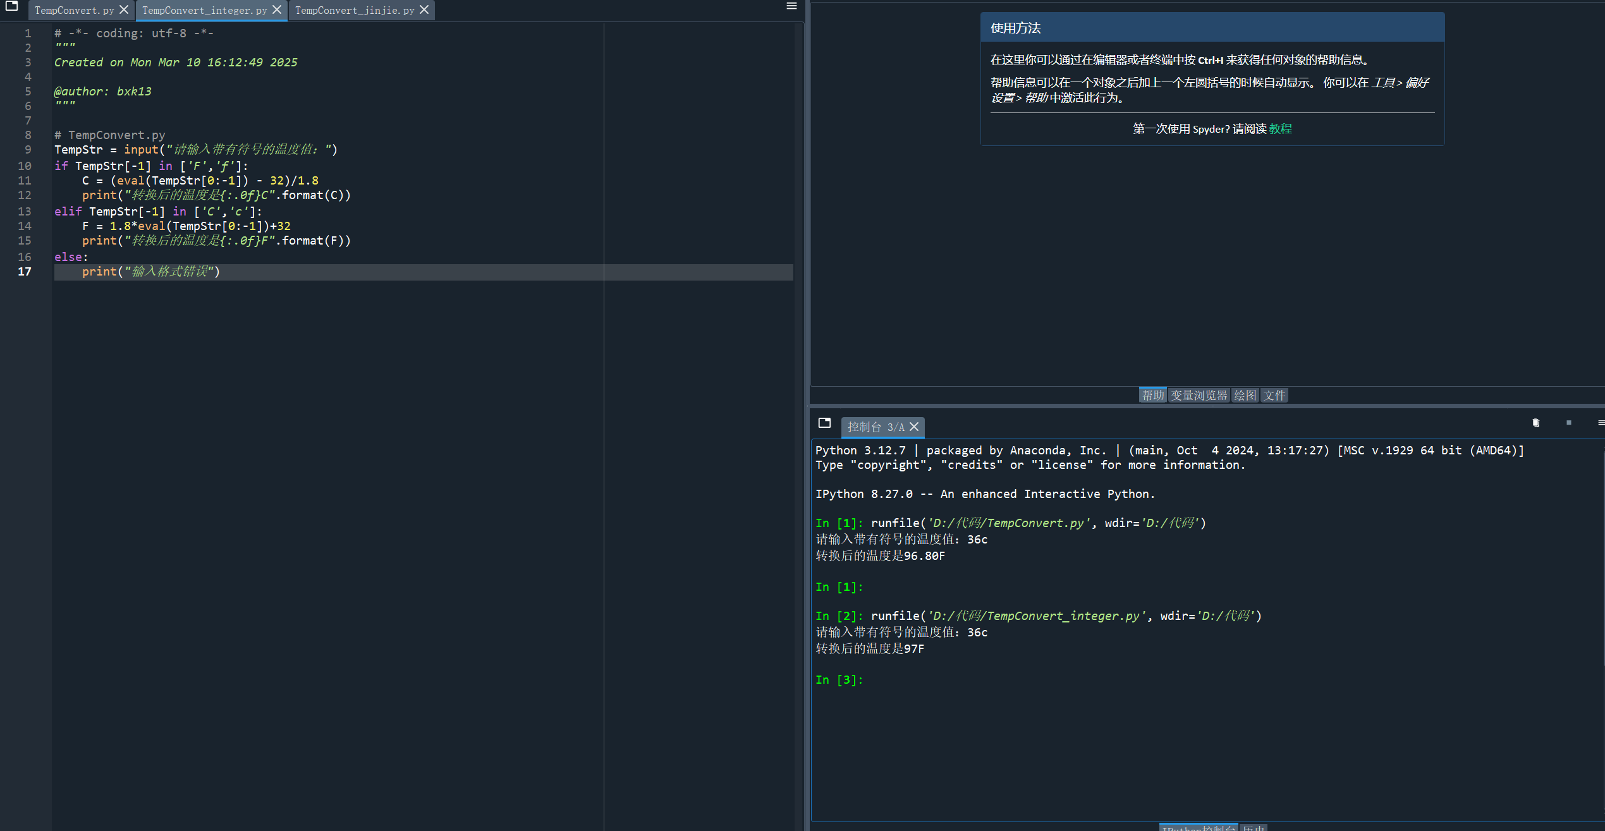Switch to TempConvert_jinjie.py editor tab
1605x831 pixels.
click(x=354, y=10)
